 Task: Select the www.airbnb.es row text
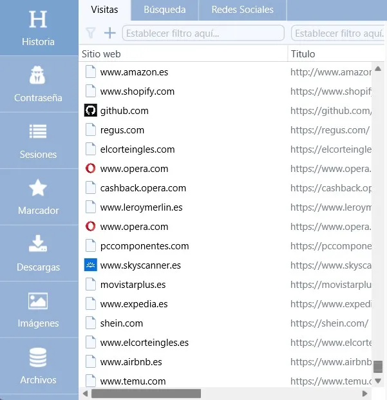(x=131, y=362)
